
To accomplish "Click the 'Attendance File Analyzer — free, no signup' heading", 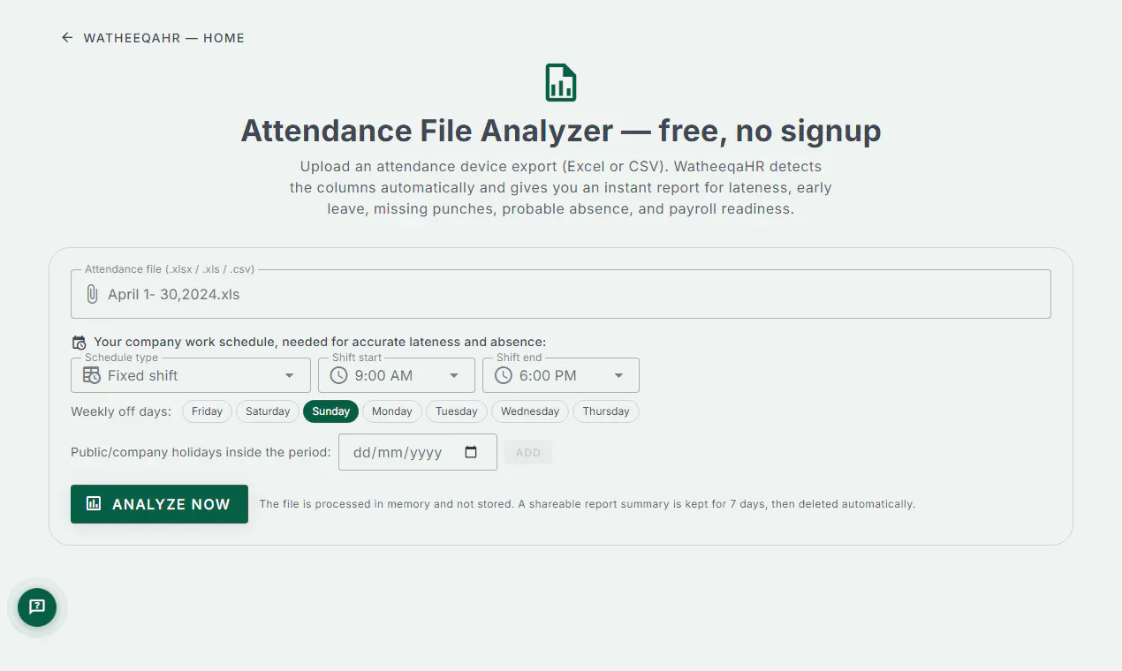I will [x=561, y=131].
